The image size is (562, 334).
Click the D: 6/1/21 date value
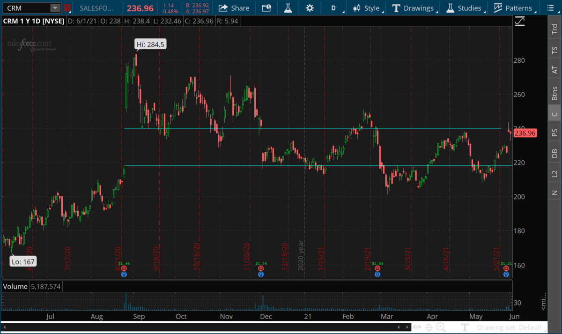pos(81,21)
